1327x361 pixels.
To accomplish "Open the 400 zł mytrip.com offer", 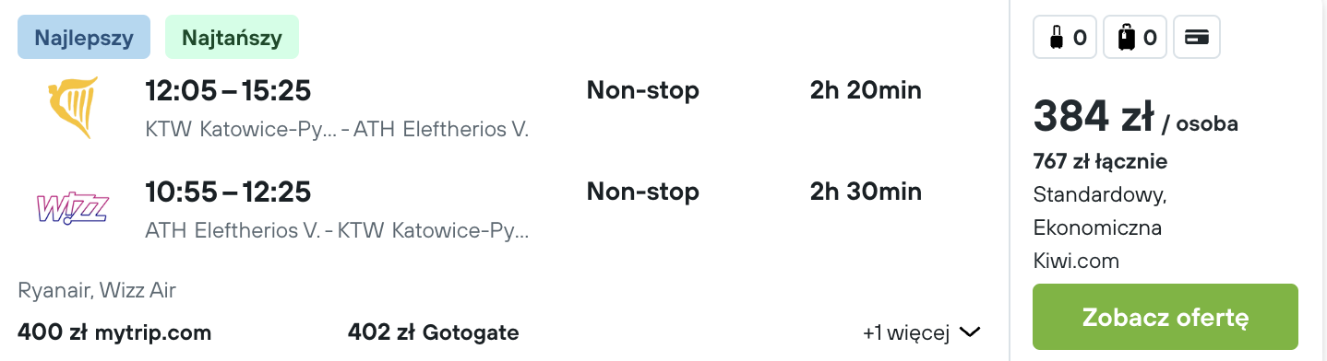I will (x=114, y=332).
